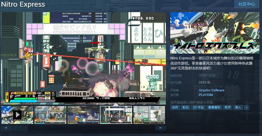The height and width of the screenshot is (136, 262).
Task: Click the left arrow of the thumbnail strip
Action: (6, 128)
